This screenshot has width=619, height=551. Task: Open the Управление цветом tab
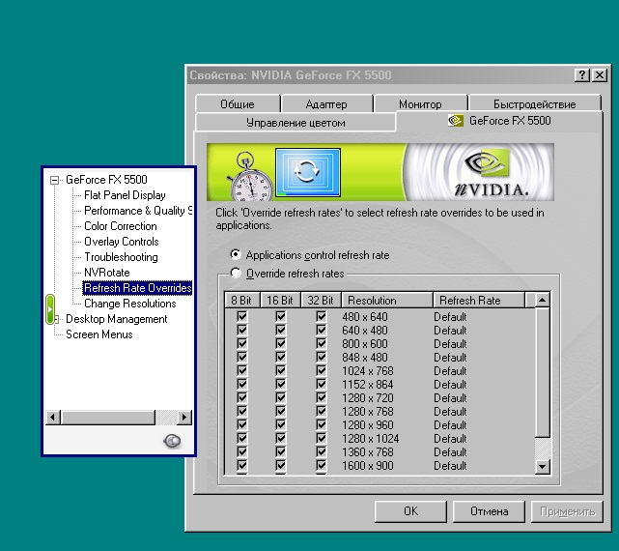(x=295, y=123)
